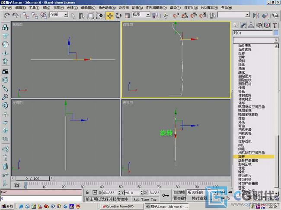Select 删除网格 in modifier list
The width and height of the screenshot is (281, 210).
tap(245, 84)
